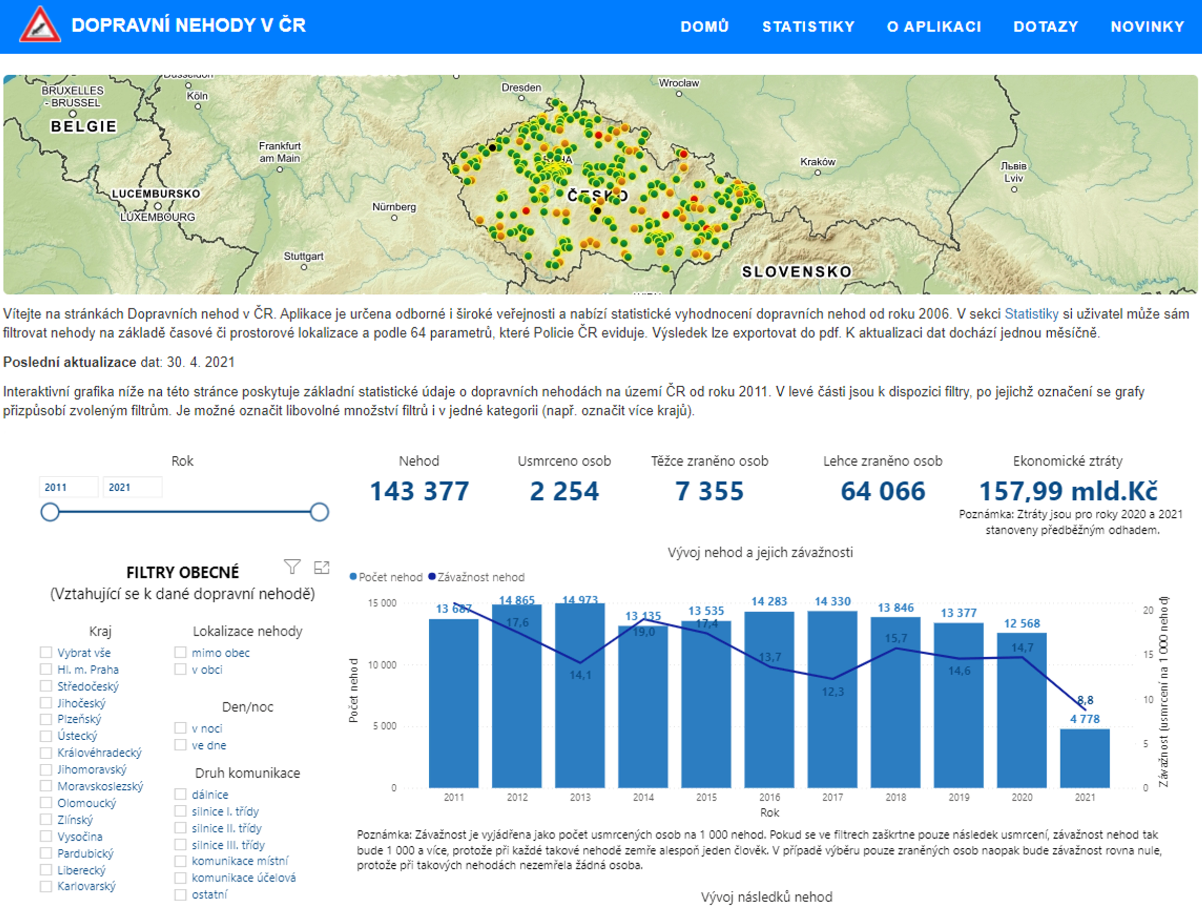
Task: Select the 'Vybrat vše' checkbox
Action: pos(46,653)
